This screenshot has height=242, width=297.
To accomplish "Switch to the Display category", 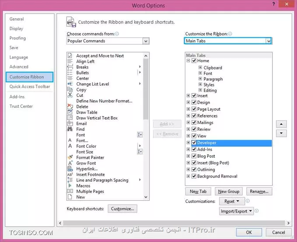I will click(16, 28).
